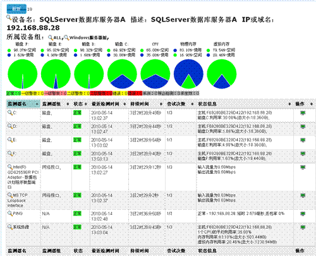Click magnifier icon for monitor D:
Viewport: 316px width, 256px height.
coord(10,126)
